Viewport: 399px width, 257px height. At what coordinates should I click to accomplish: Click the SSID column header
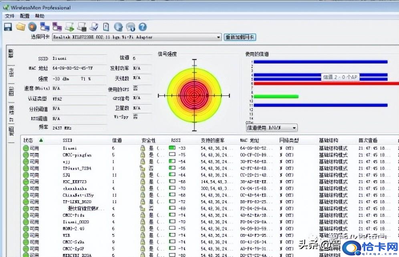(x=67, y=141)
